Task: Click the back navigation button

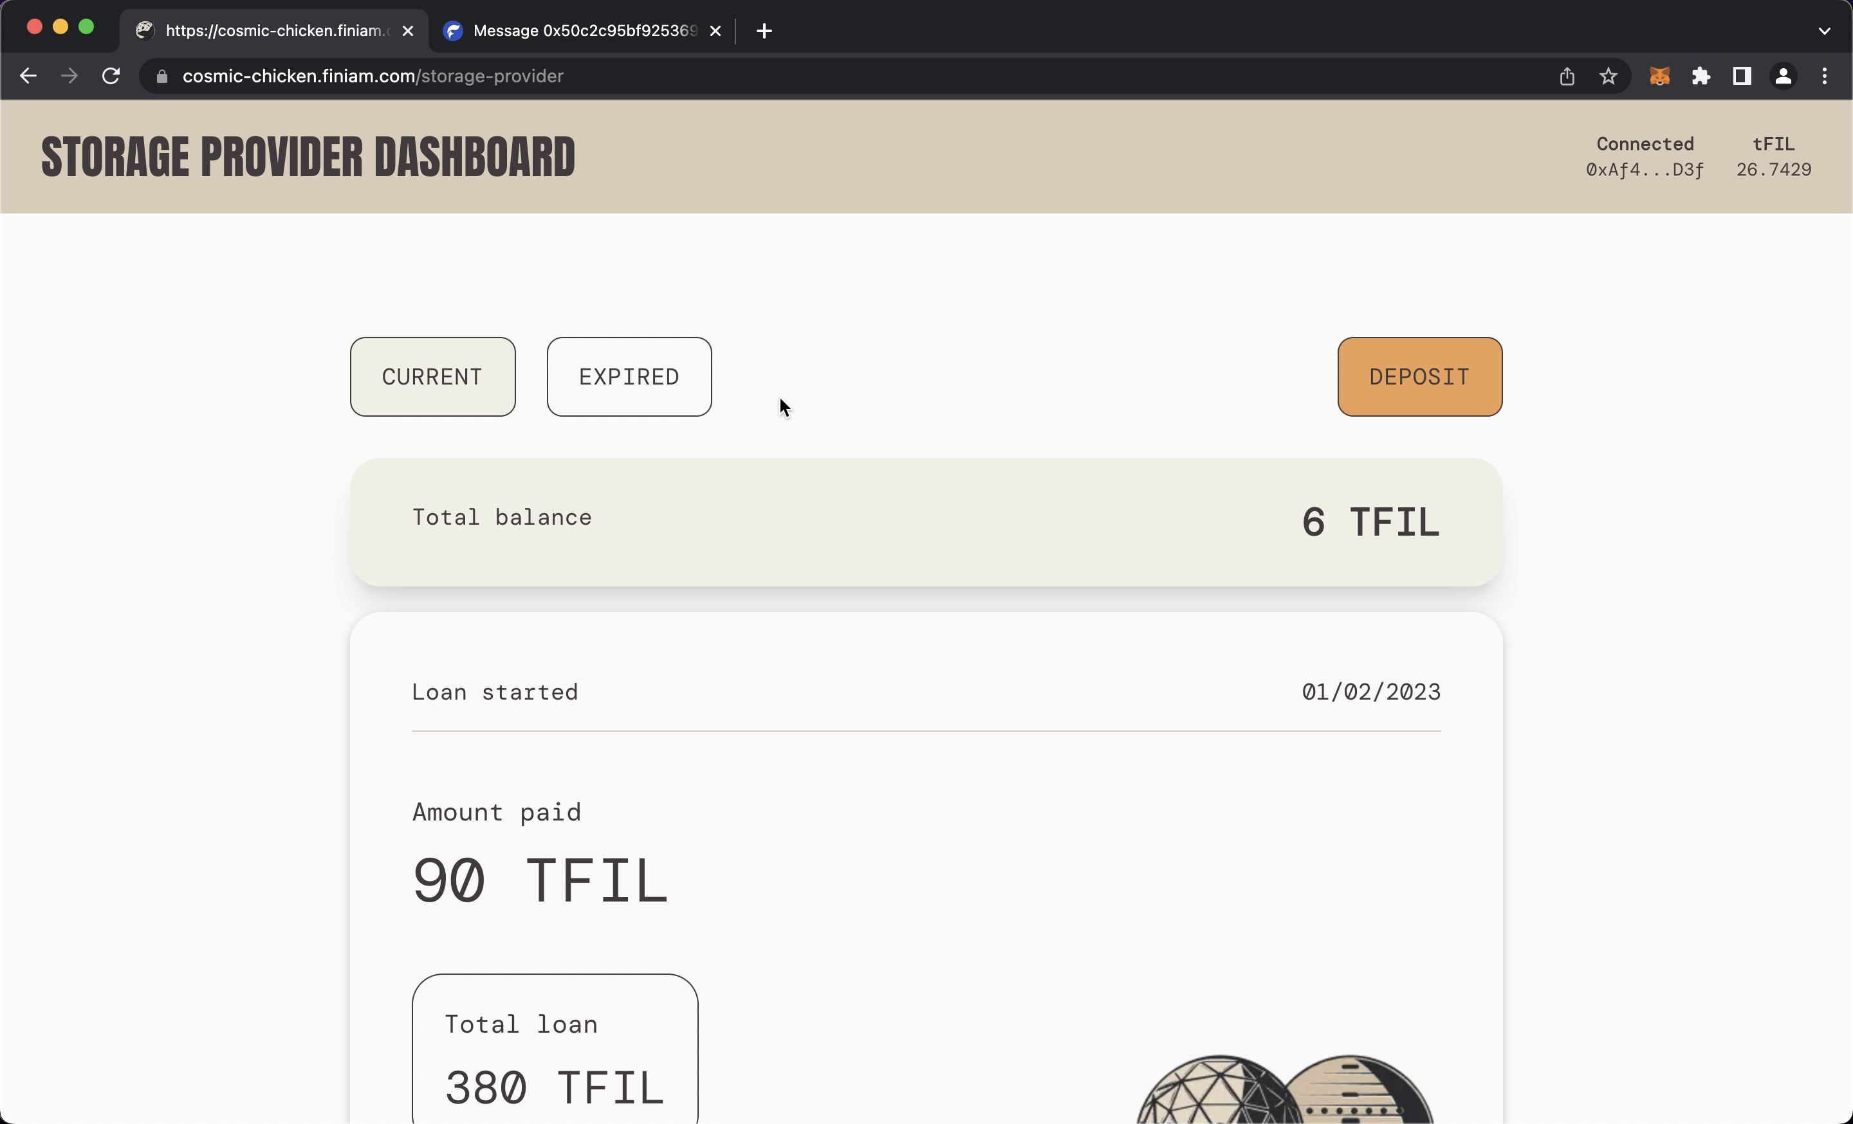Action: pos(29,75)
